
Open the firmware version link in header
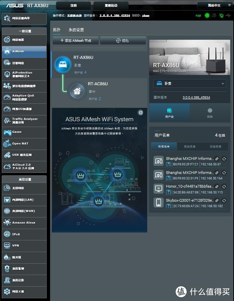click(x=115, y=15)
